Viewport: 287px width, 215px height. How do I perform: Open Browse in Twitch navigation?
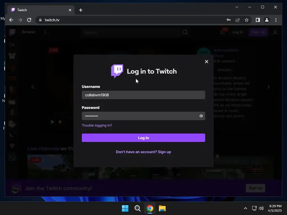(x=28, y=32)
